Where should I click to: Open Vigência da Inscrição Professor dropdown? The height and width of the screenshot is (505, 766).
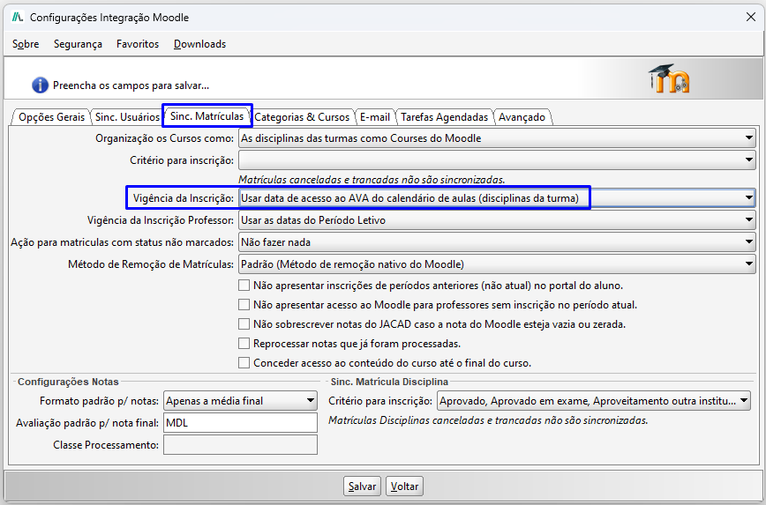[x=497, y=220]
